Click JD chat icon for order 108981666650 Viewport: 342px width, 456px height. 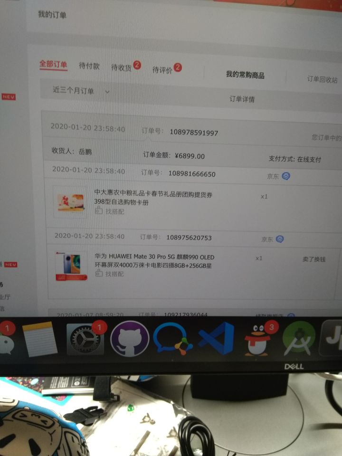(286, 176)
